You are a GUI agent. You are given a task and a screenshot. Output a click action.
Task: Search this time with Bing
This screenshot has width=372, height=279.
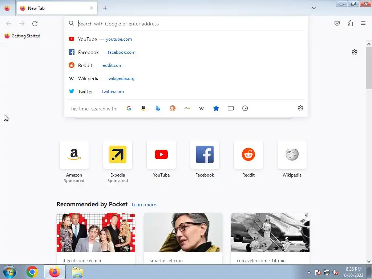pos(158,108)
